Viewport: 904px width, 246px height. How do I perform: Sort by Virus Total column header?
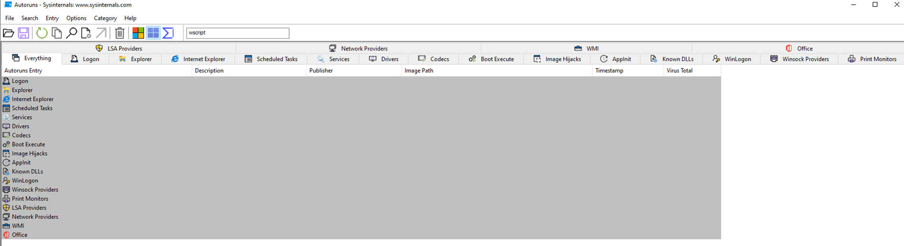point(692,71)
